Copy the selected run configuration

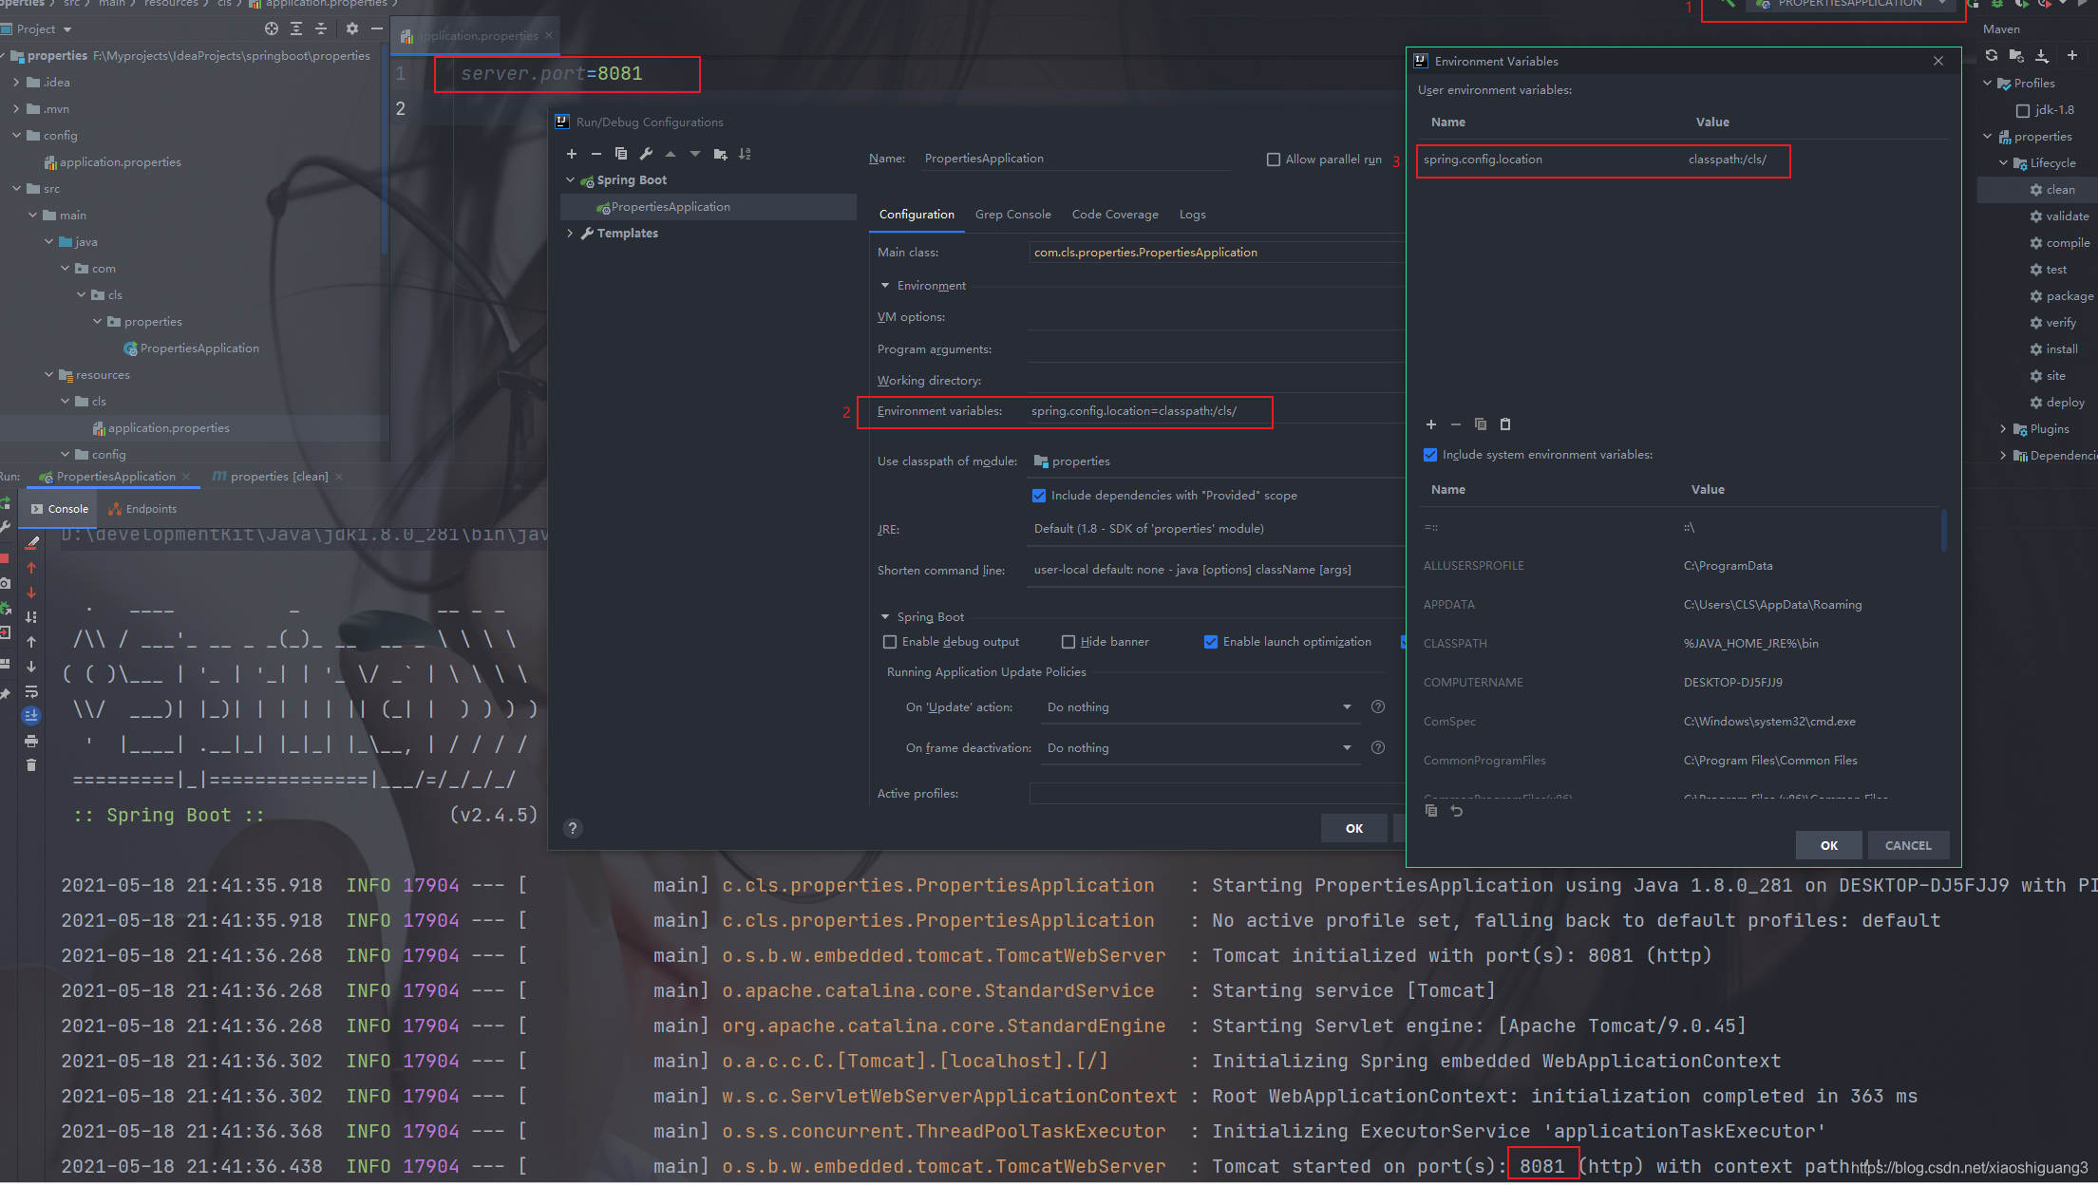click(621, 154)
